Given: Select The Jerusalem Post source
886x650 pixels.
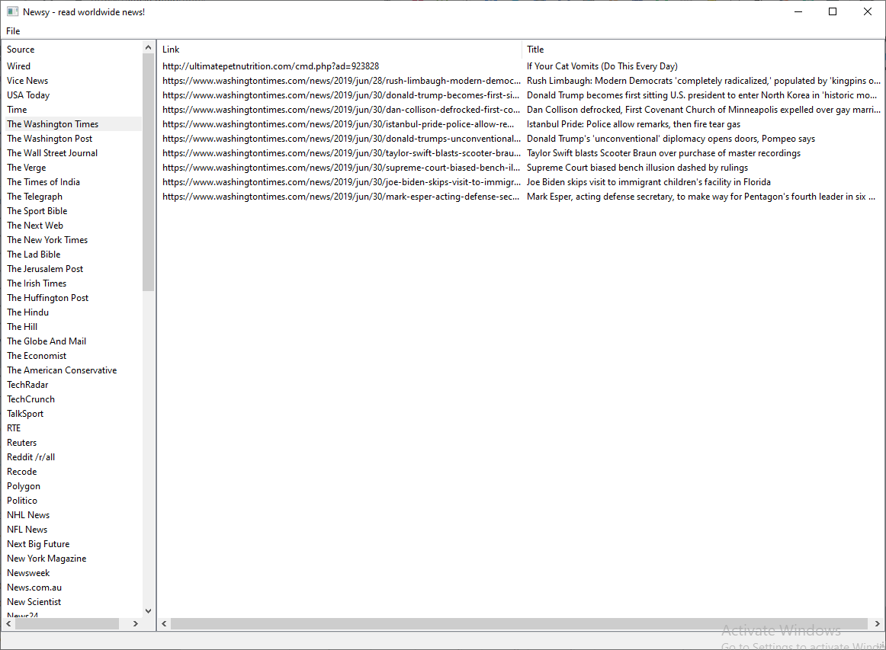Looking at the screenshot, I should click(45, 270).
